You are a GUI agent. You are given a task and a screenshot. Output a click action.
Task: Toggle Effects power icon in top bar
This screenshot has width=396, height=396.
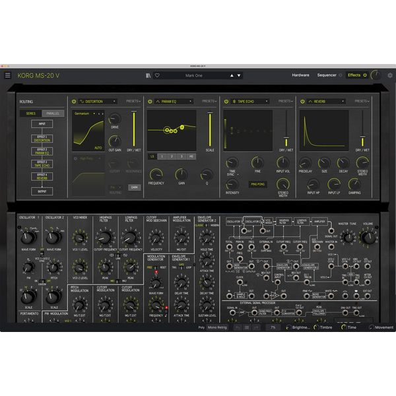(x=365, y=75)
